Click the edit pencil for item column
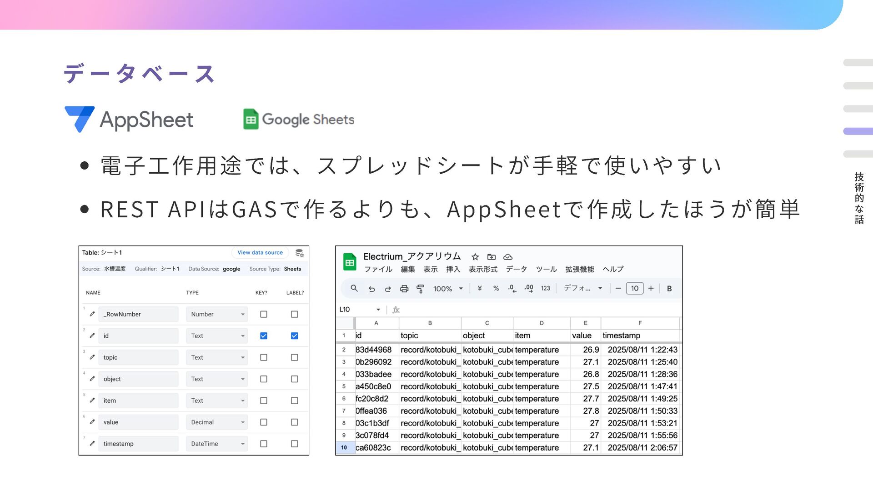This screenshot has width=873, height=491. [92, 400]
